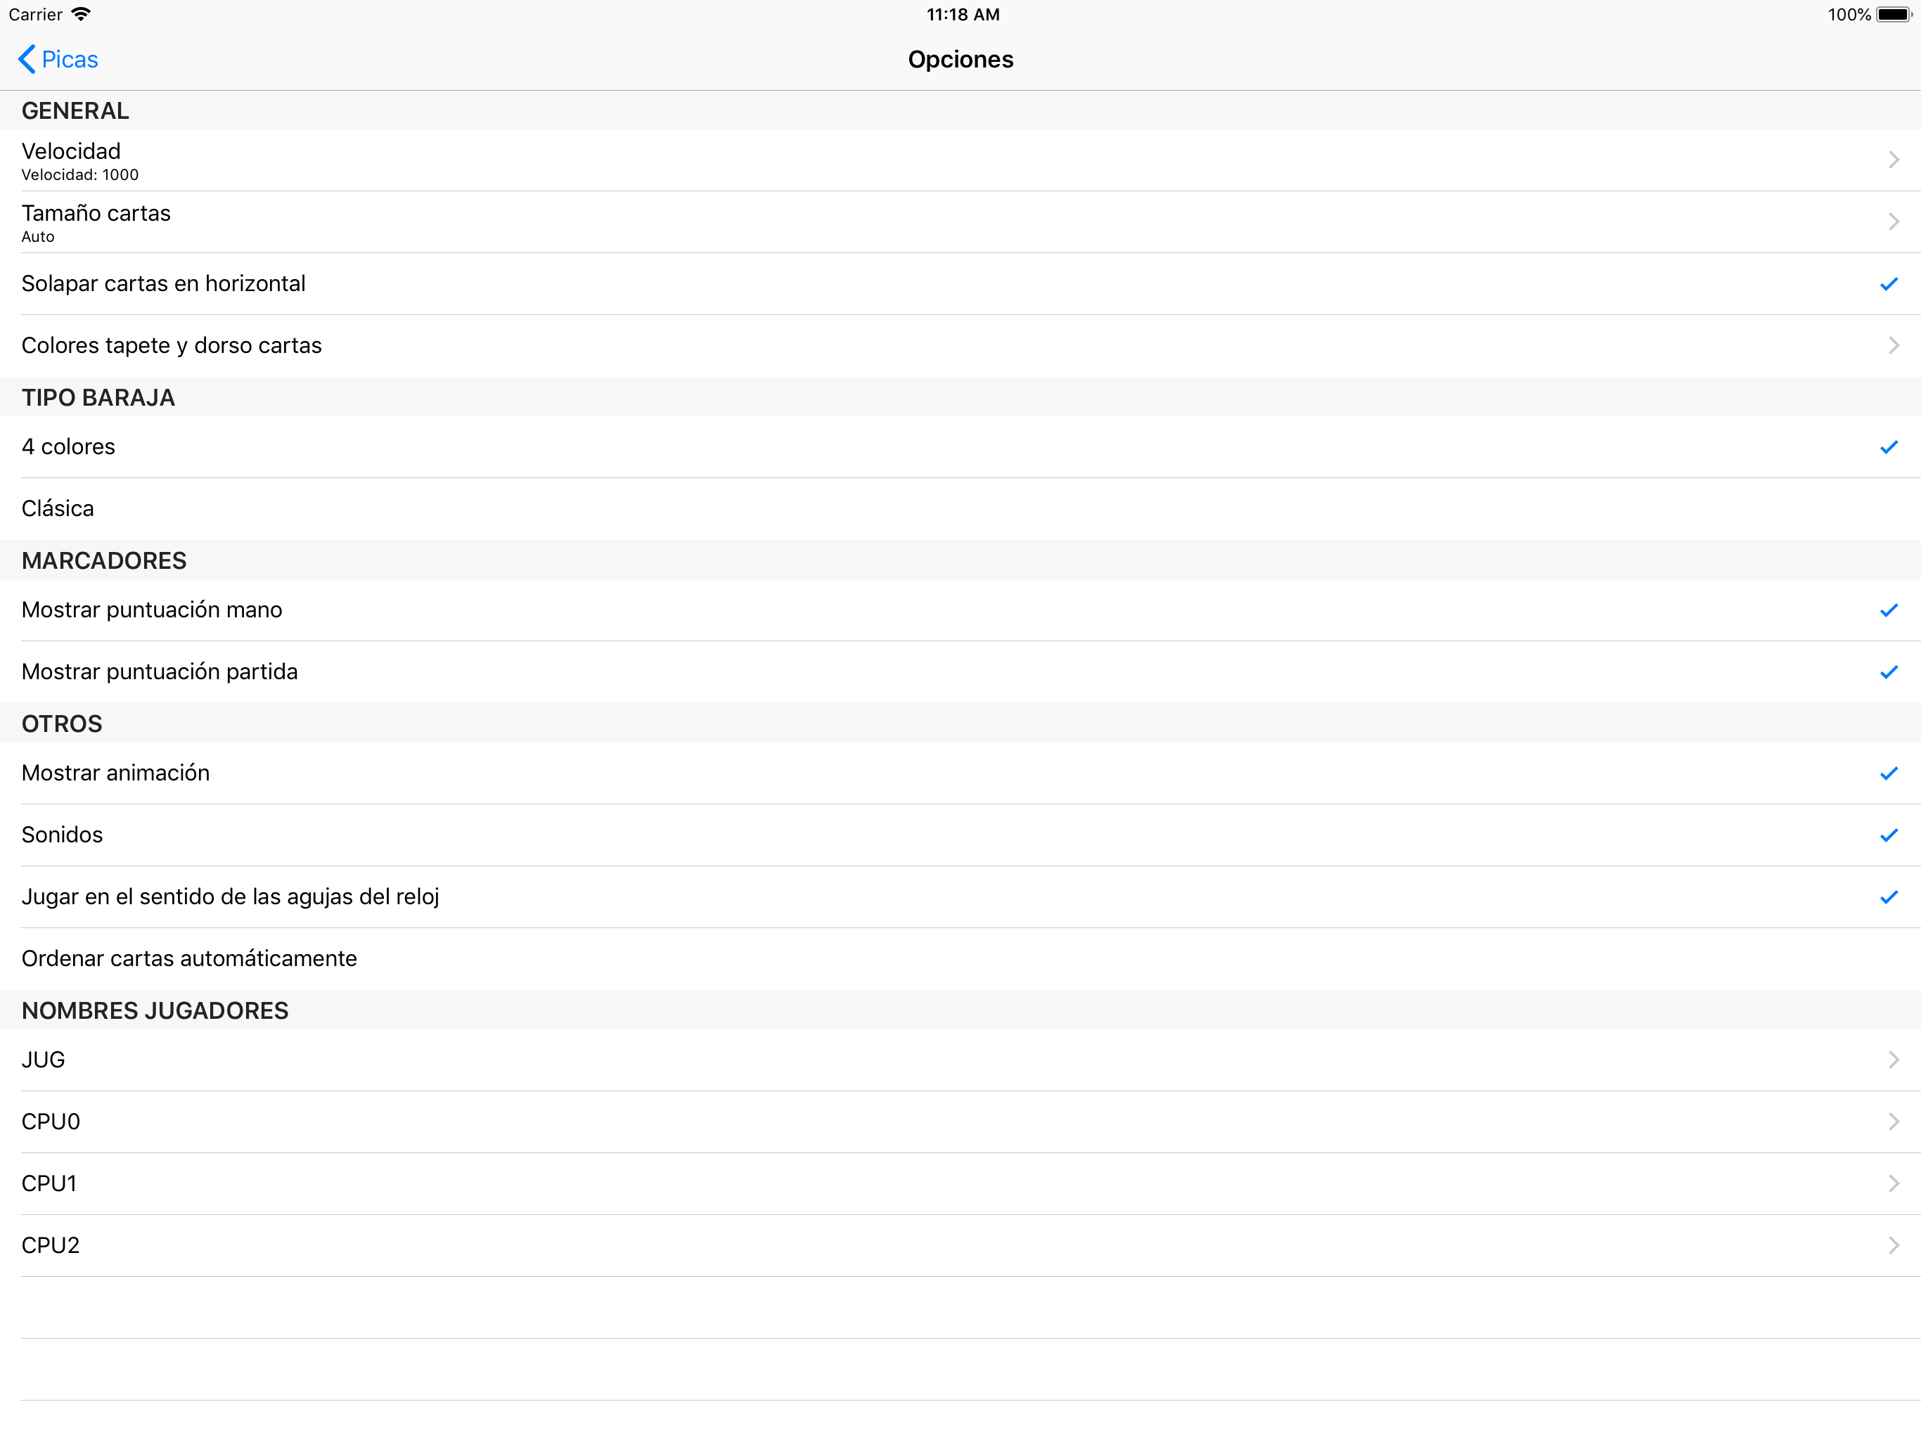
Task: Tap 4 colores label
Action: point(69,446)
